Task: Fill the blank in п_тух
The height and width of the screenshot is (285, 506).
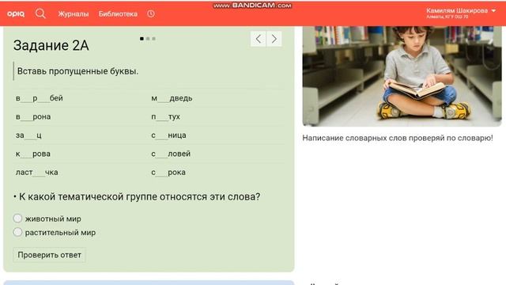Action: pos(162,117)
